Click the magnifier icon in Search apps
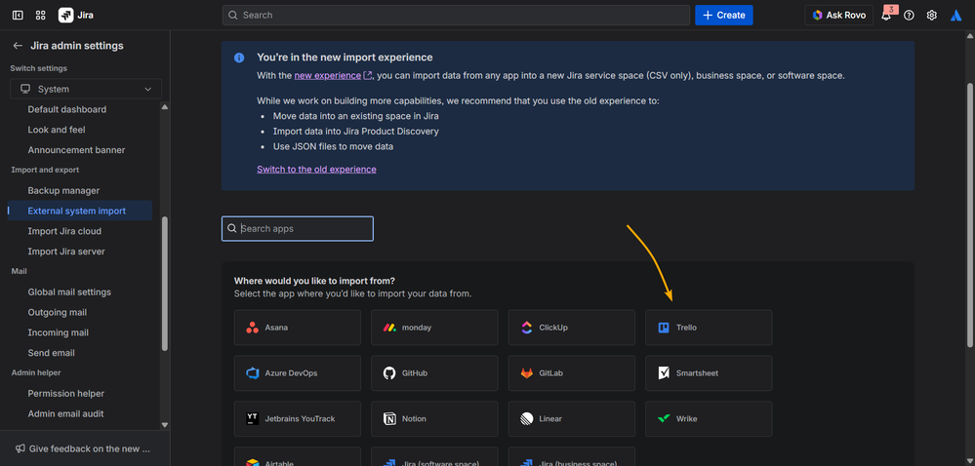This screenshot has height=466, width=975. 232,229
